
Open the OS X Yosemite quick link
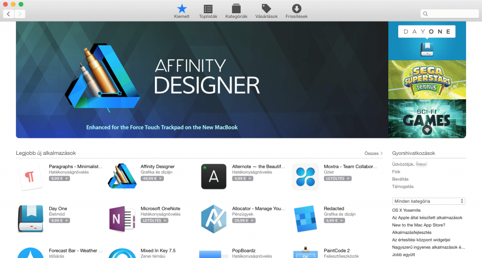point(406,210)
